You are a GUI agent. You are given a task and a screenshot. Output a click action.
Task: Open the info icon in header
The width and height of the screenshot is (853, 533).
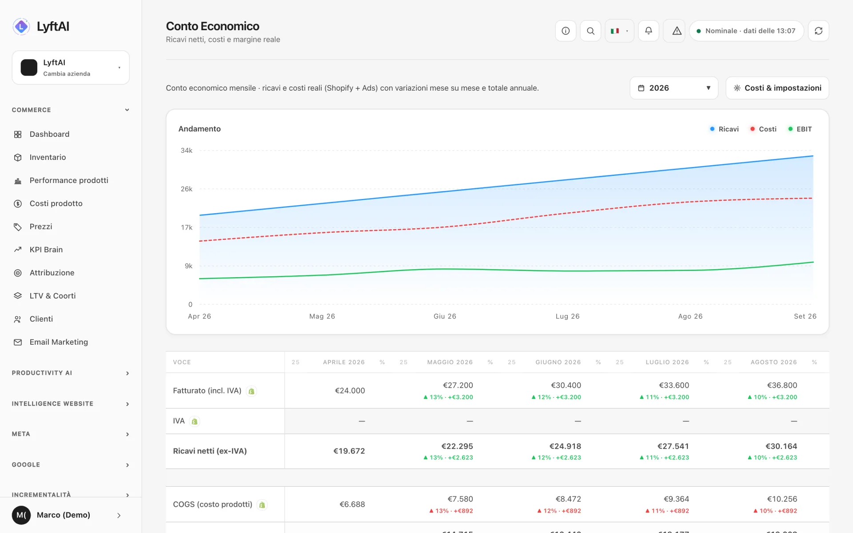[x=566, y=31]
